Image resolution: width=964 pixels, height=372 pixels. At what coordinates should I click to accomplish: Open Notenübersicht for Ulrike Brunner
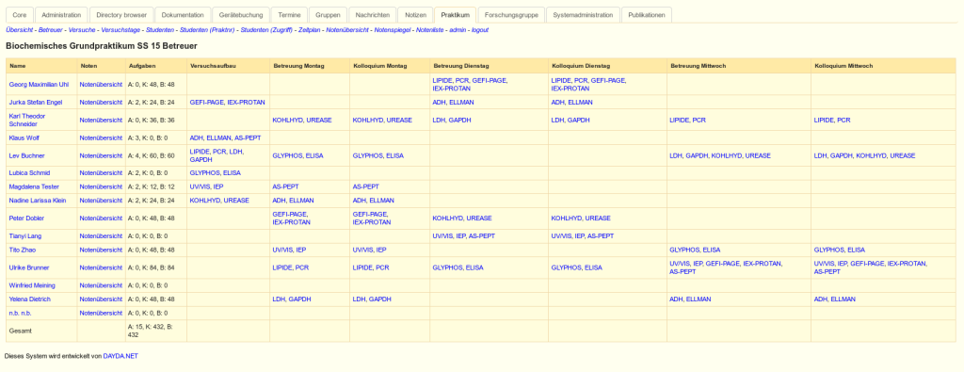point(101,267)
